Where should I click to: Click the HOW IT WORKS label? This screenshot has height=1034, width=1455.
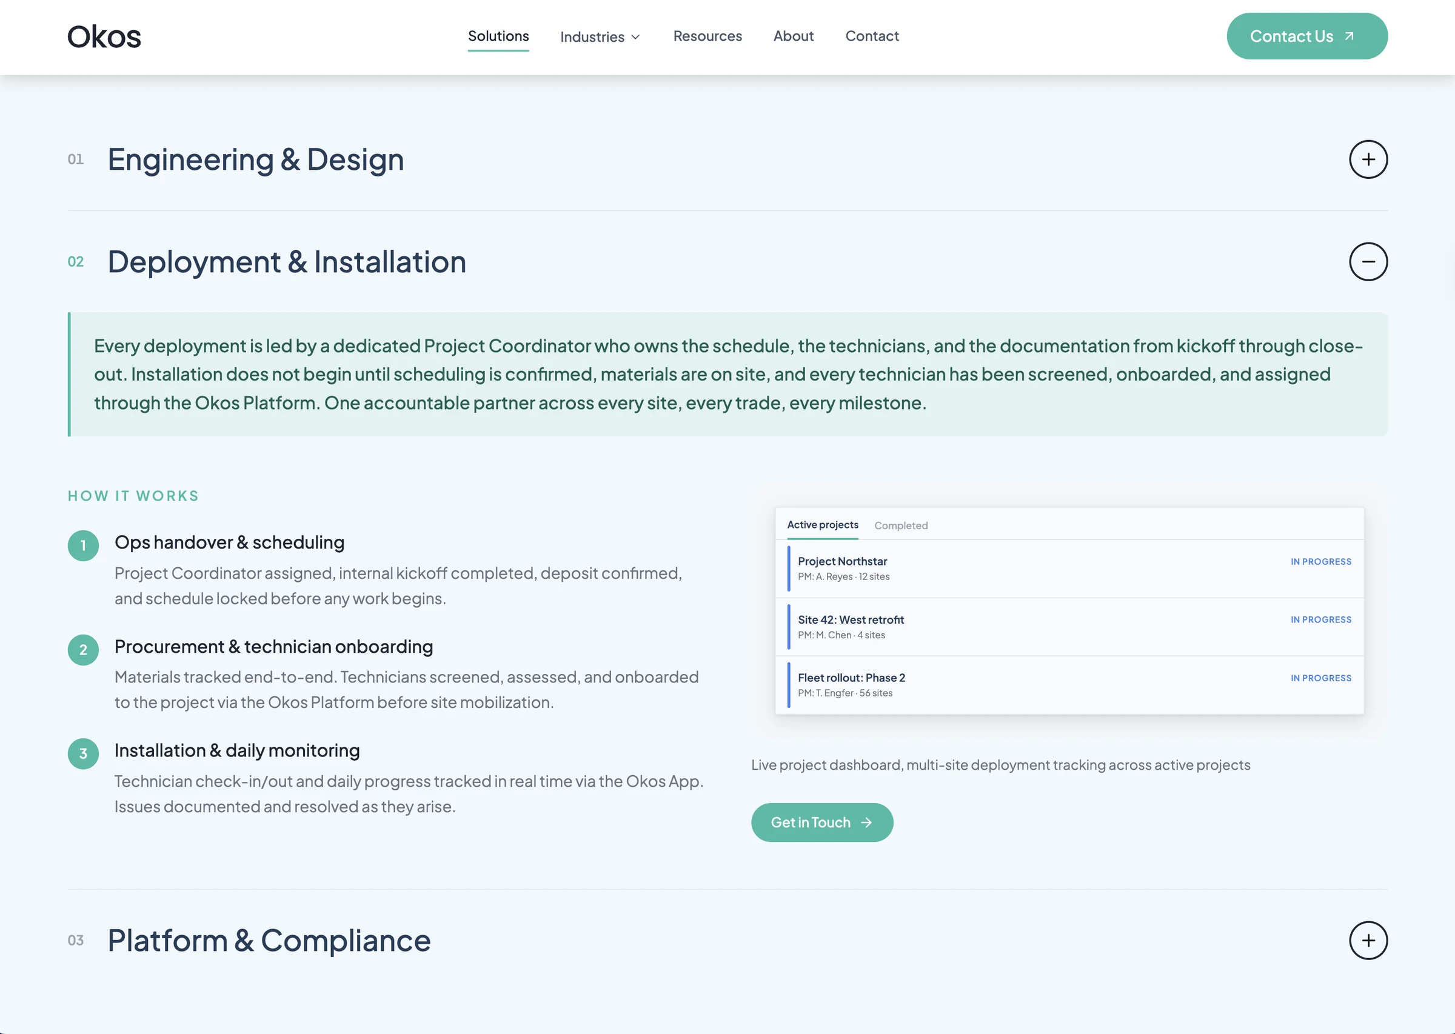133,496
